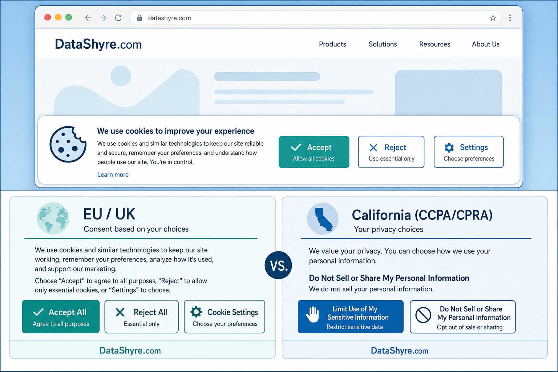The height and width of the screenshot is (372, 558).
Task: Click 'Consent based on your choices' text
Action: (x=136, y=229)
